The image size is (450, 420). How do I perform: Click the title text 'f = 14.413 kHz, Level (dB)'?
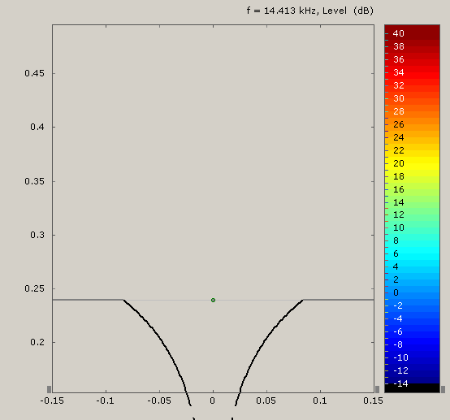[x=310, y=11]
